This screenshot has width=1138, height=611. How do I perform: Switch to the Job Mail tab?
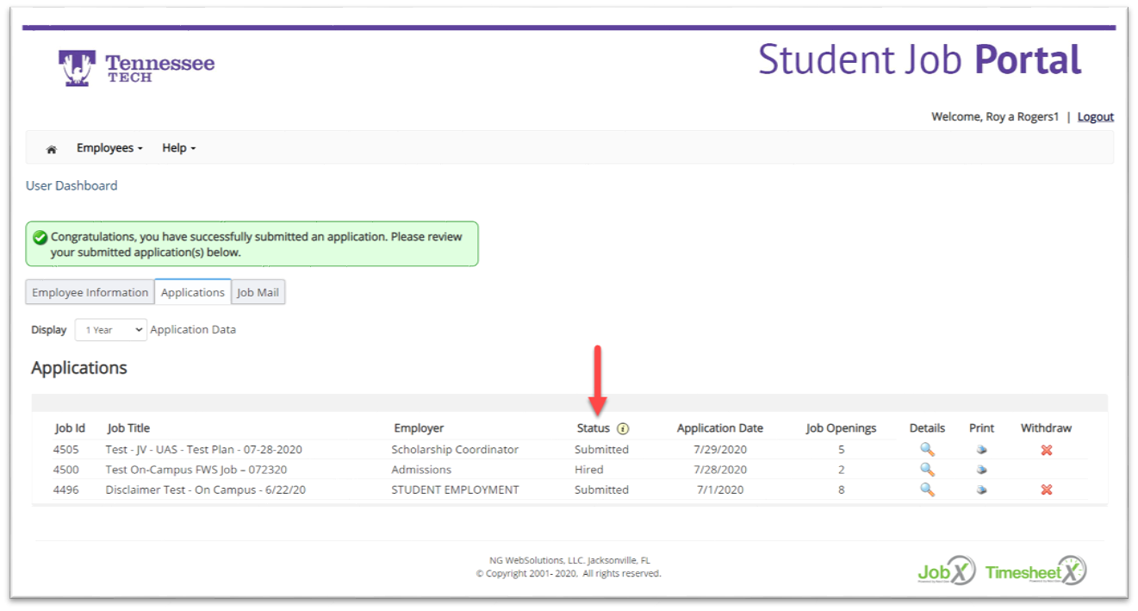pyautogui.click(x=258, y=293)
